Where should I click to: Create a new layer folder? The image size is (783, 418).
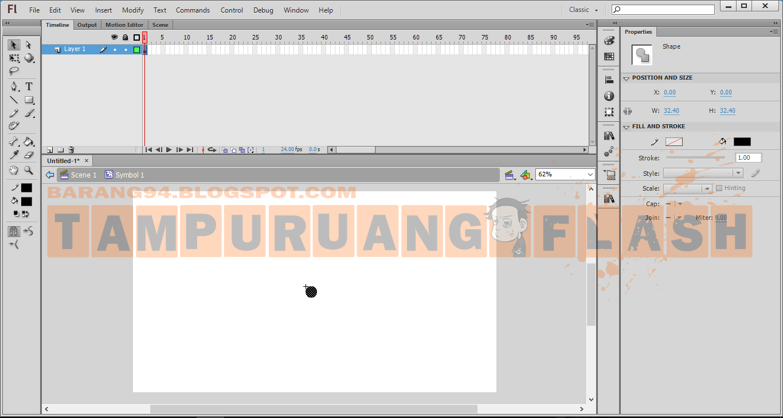pos(60,150)
